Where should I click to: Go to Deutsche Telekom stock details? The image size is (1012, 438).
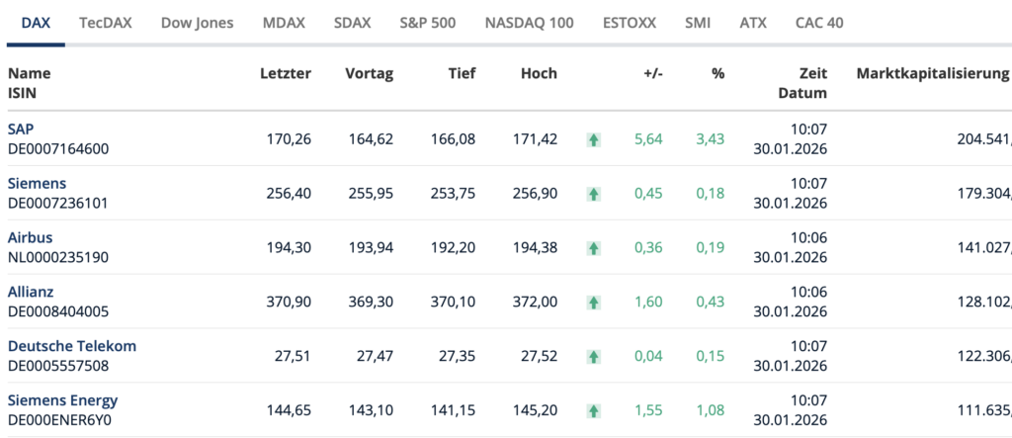coord(71,346)
